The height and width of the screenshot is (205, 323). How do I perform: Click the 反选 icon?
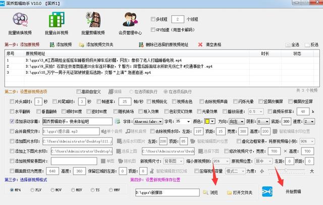(307, 45)
